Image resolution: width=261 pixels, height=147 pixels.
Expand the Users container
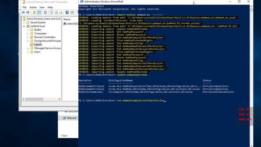point(28,52)
